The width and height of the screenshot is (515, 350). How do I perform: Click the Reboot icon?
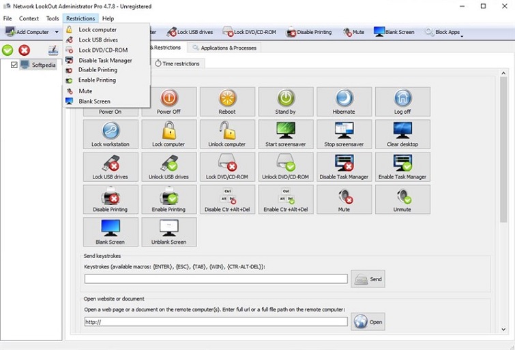click(x=226, y=101)
